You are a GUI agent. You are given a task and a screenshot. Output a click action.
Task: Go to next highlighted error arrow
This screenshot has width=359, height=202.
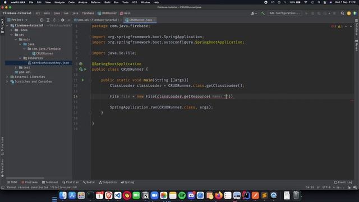351,26
